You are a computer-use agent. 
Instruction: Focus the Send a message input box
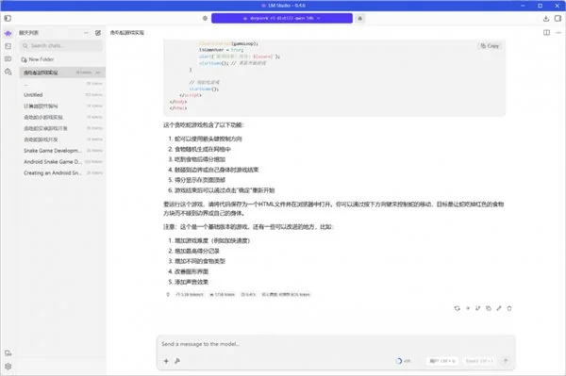pos(336,344)
